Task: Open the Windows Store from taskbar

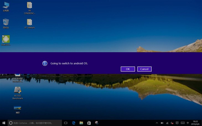Action: 89,123
